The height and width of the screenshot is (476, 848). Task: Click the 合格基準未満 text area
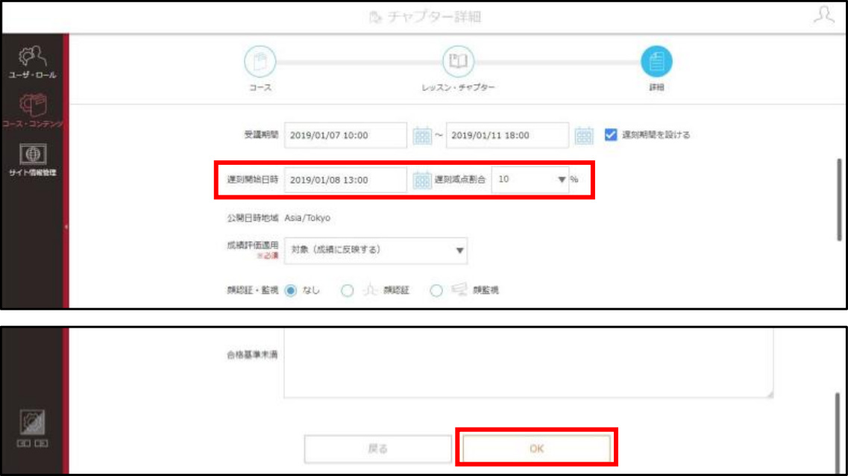[x=528, y=363]
